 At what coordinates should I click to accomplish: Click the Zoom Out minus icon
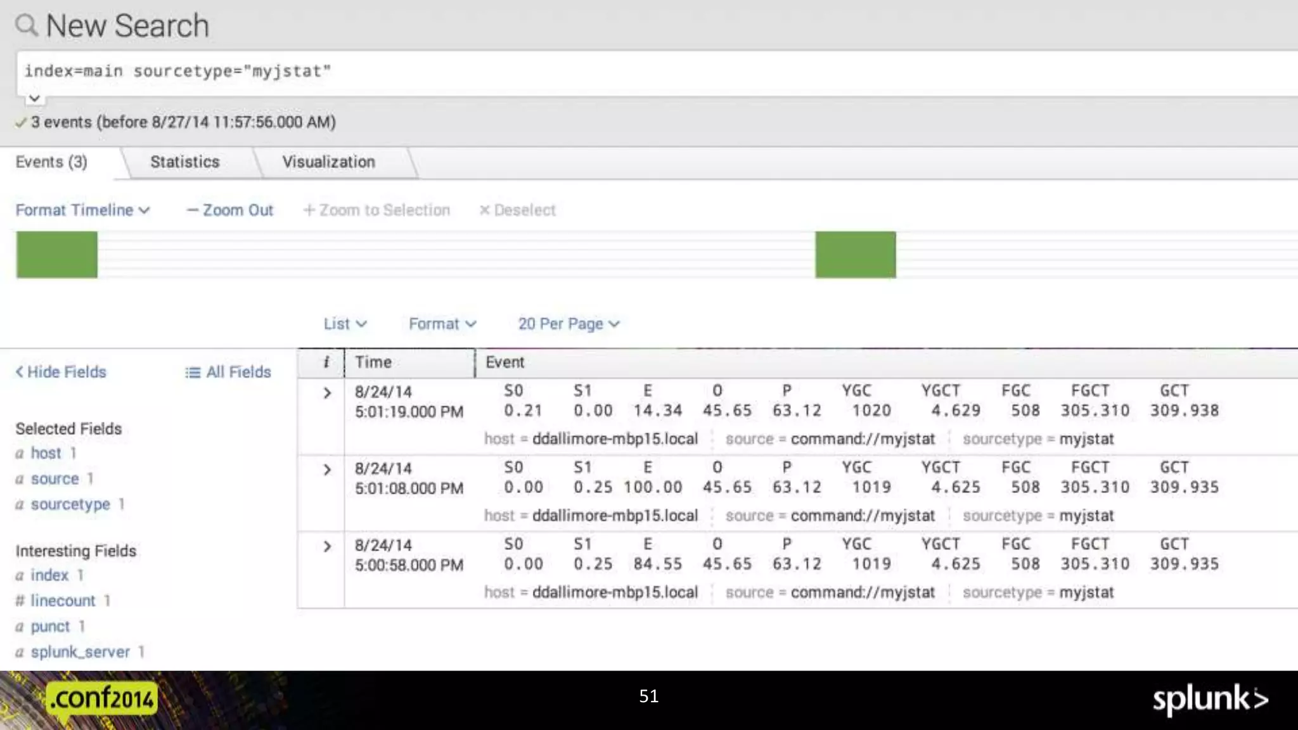click(x=192, y=210)
